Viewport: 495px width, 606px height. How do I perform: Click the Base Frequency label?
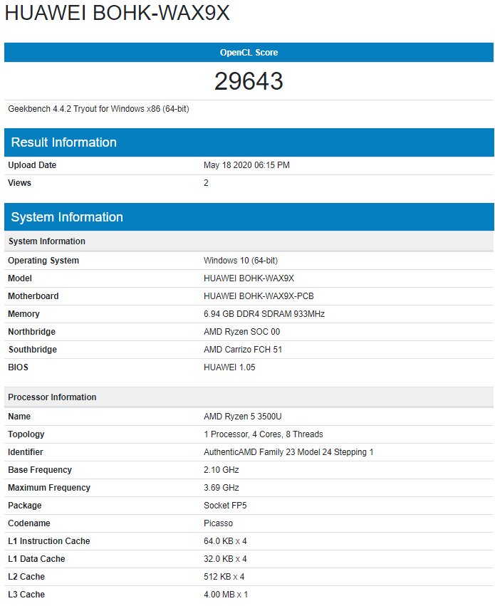point(40,469)
